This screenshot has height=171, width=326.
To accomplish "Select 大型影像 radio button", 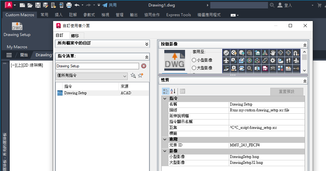I will click(x=194, y=68).
